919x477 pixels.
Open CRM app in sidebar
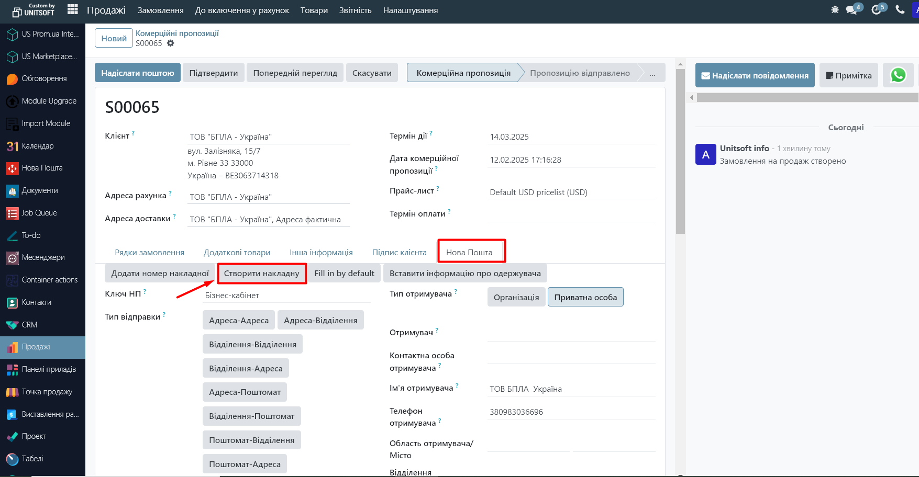[x=29, y=325]
